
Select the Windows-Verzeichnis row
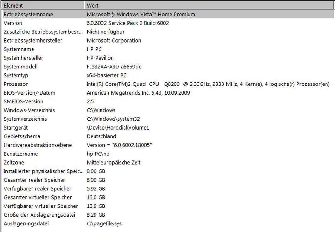point(29,110)
